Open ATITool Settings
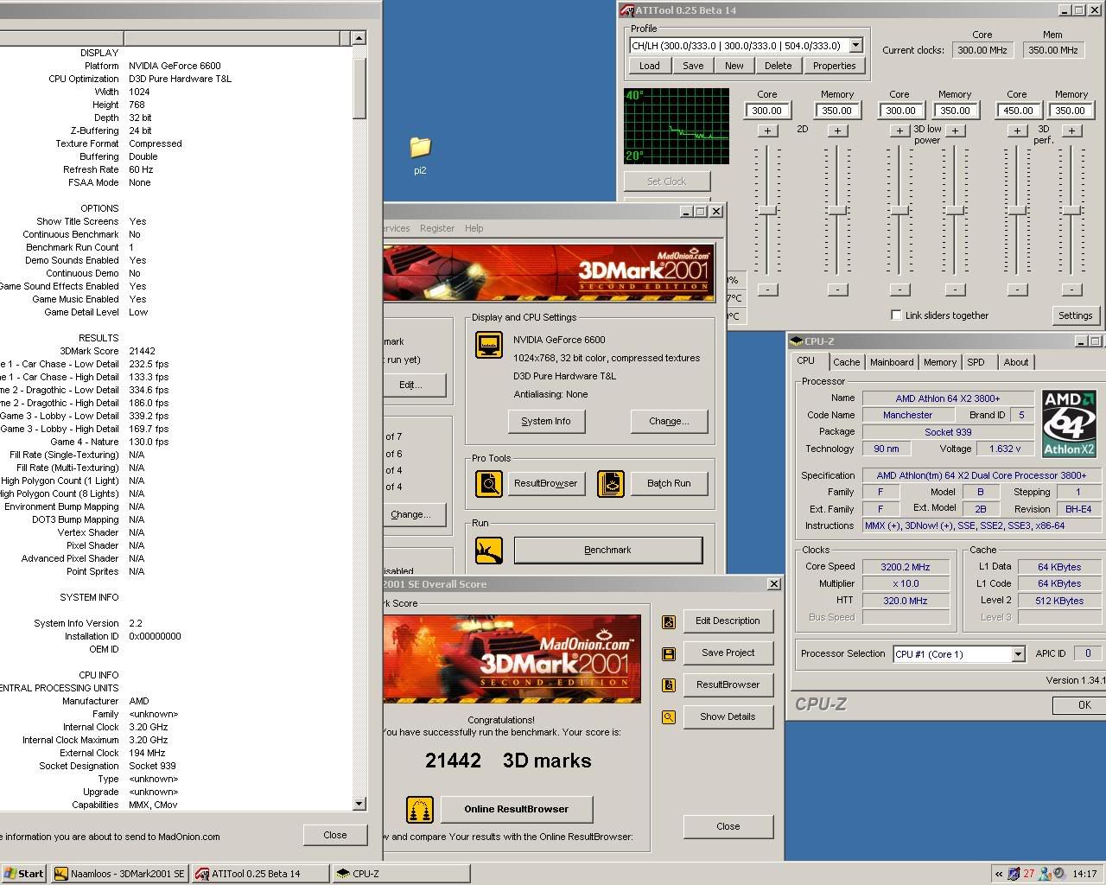This screenshot has height=885, width=1106. coord(1076,315)
